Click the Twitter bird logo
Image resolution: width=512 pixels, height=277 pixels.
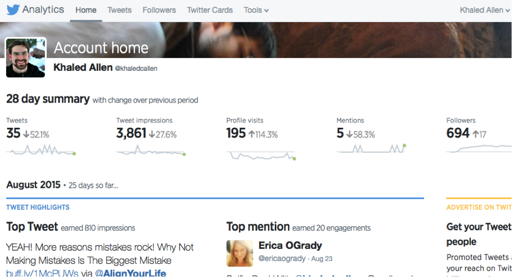[x=13, y=10]
